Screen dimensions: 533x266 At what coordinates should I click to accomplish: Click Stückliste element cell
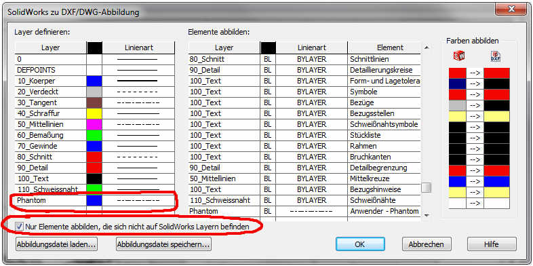384,136
